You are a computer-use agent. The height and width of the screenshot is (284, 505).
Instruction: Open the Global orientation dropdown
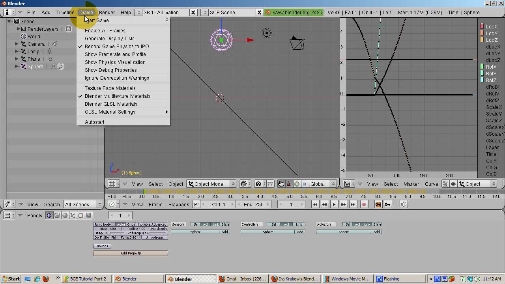(322, 184)
